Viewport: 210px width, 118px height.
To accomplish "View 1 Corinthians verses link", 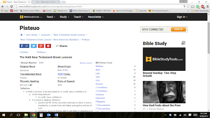I will 101,88.
